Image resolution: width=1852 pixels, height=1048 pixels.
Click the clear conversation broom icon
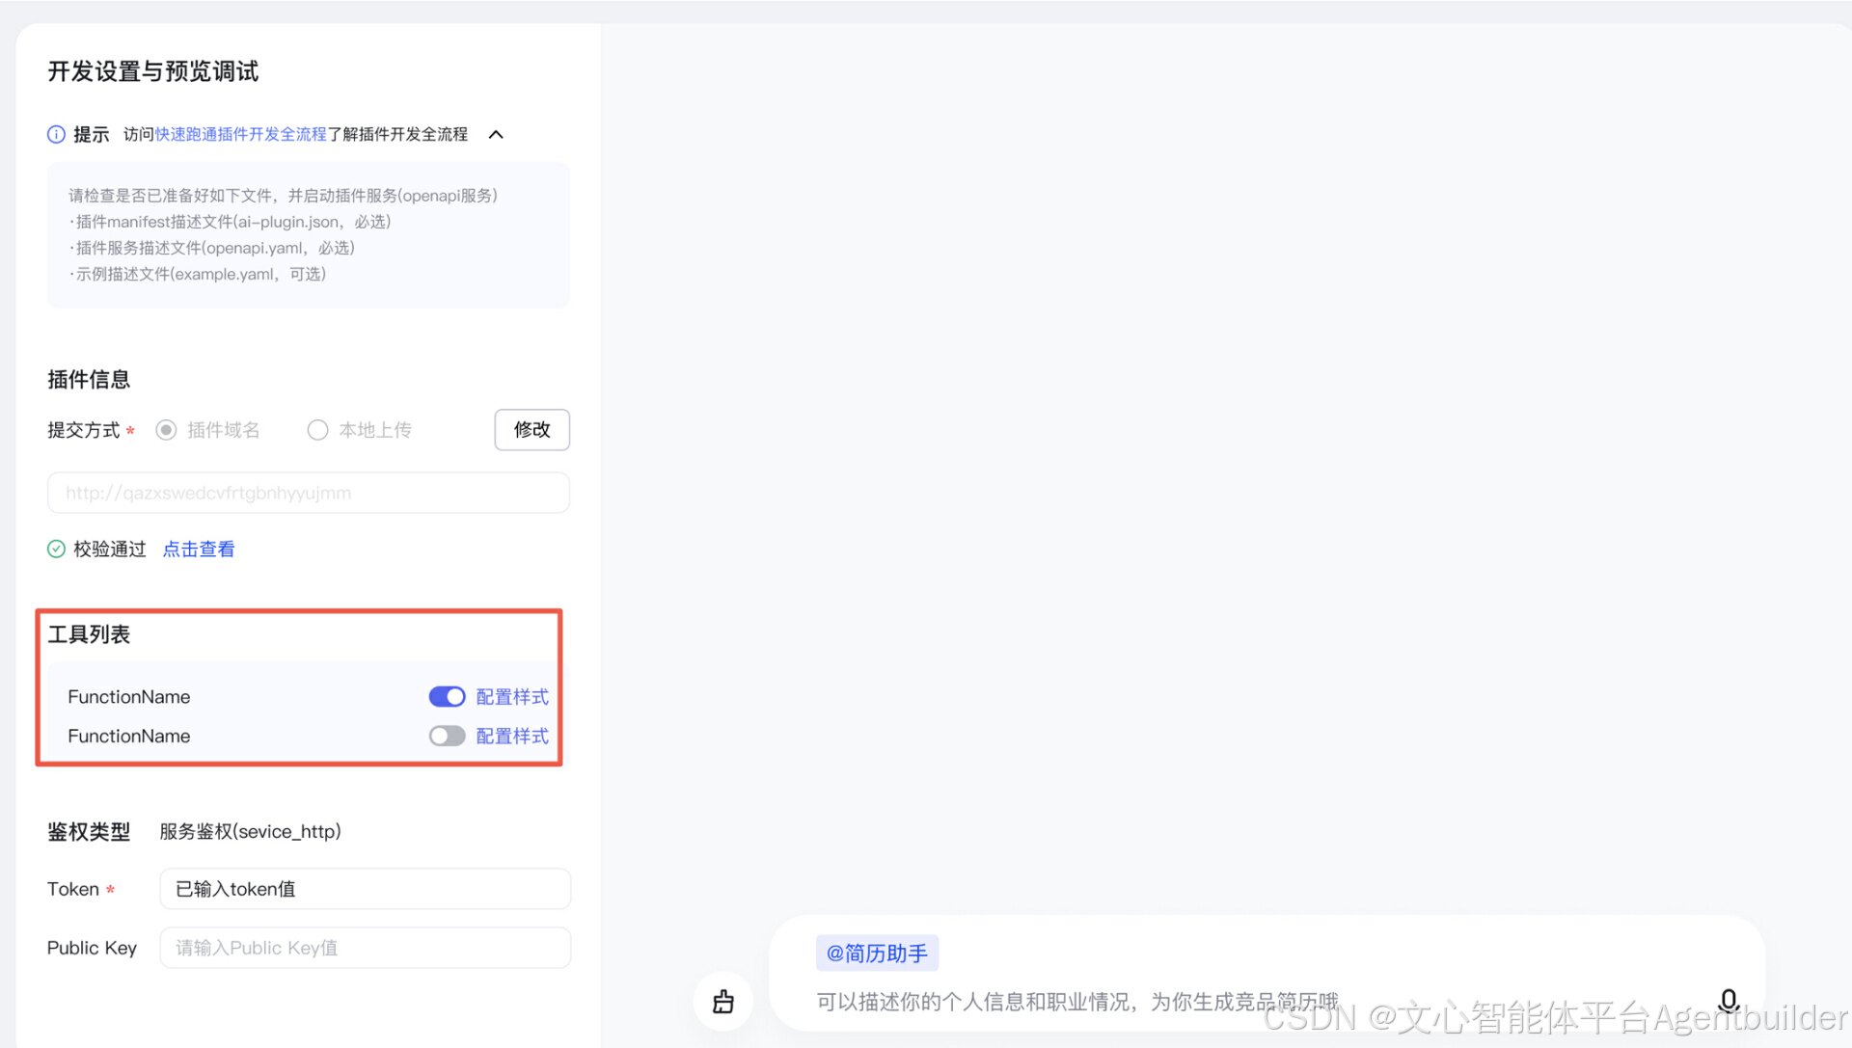(x=723, y=1002)
